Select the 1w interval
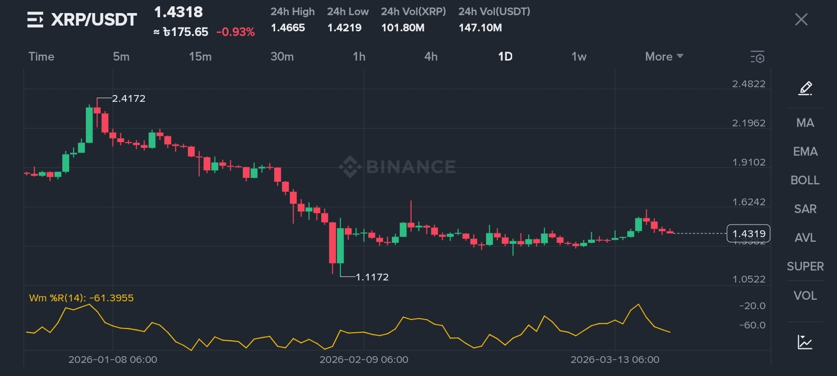The width and height of the screenshot is (837, 376). (579, 56)
